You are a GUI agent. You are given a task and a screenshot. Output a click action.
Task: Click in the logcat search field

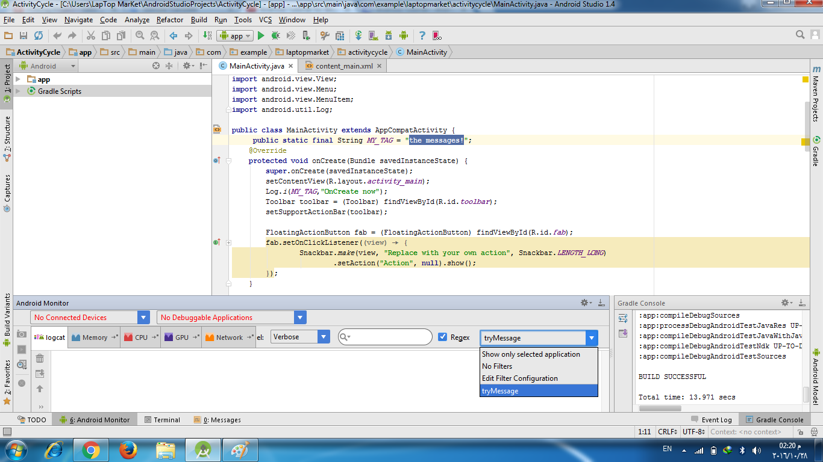[x=385, y=337]
